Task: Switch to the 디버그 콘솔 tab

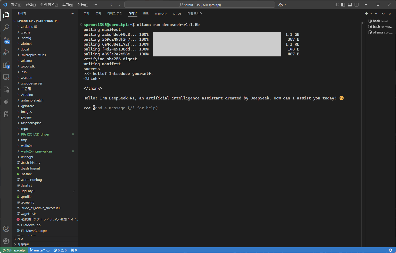Action: (x=115, y=14)
